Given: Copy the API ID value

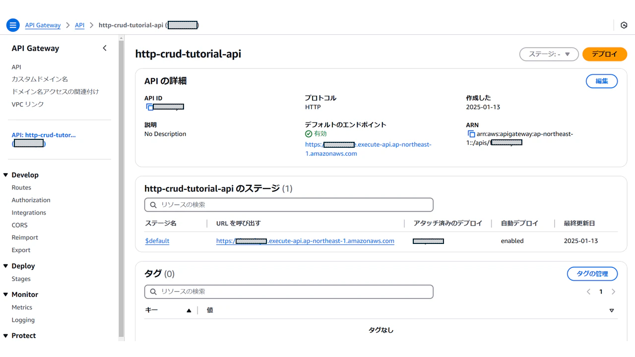Looking at the screenshot, I should click(x=149, y=107).
